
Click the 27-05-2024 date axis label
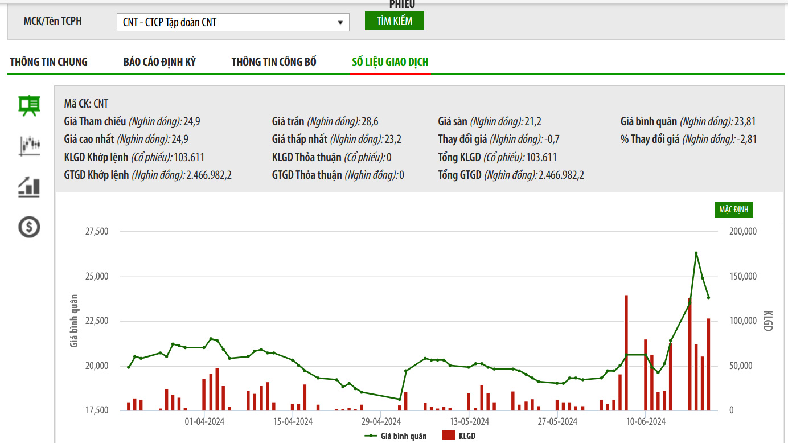tap(558, 422)
